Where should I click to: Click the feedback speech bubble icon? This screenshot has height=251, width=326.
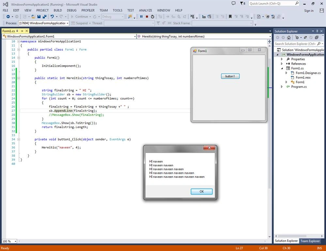pos(233,3)
